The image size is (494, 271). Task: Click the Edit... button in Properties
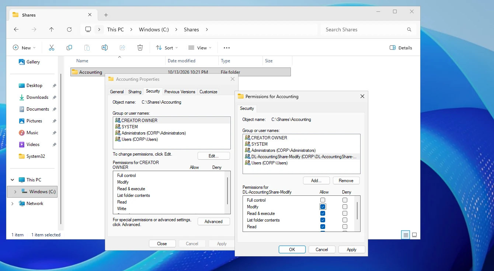213,156
